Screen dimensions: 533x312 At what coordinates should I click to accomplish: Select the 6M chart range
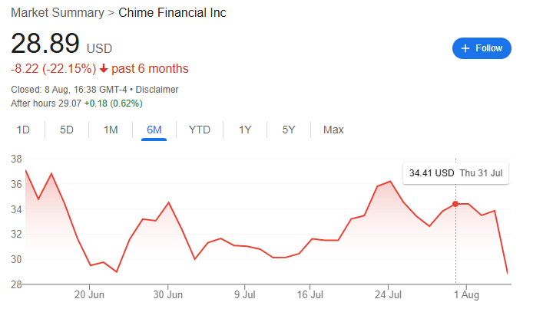pyautogui.click(x=154, y=130)
